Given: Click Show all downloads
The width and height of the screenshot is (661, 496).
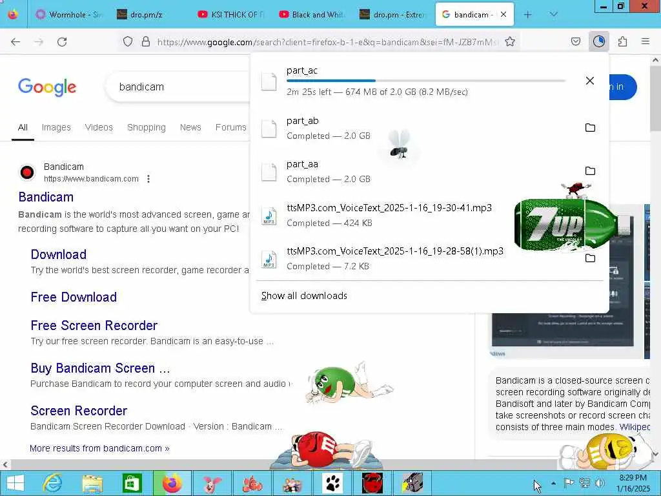Looking at the screenshot, I should [x=304, y=296].
